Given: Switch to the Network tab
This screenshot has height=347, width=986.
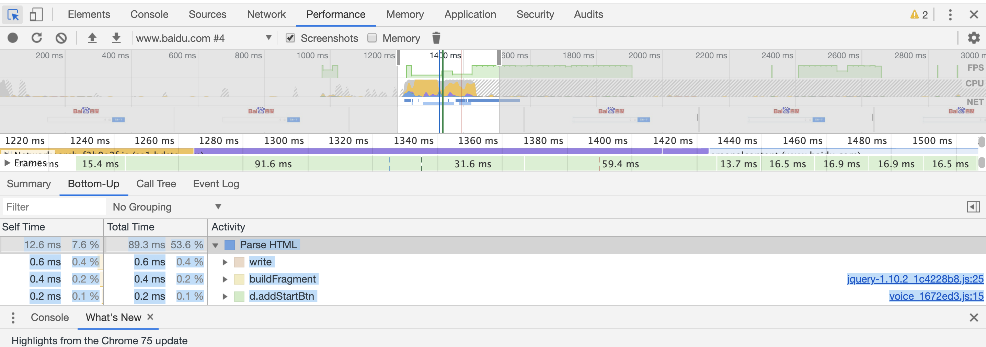Looking at the screenshot, I should [x=266, y=14].
